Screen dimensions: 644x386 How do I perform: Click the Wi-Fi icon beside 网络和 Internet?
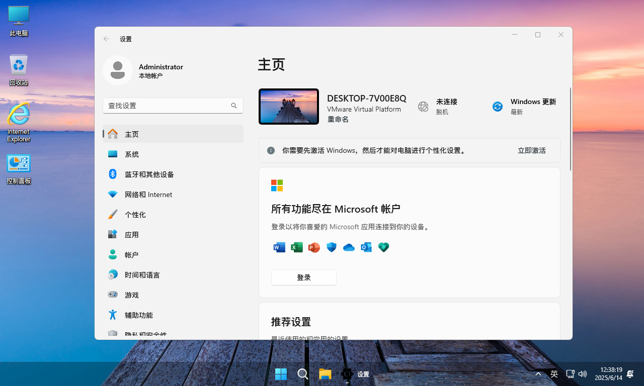[113, 195]
